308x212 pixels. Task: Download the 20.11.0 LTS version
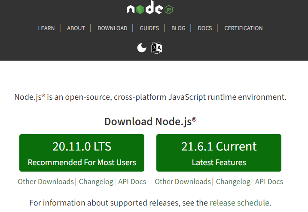(82, 153)
